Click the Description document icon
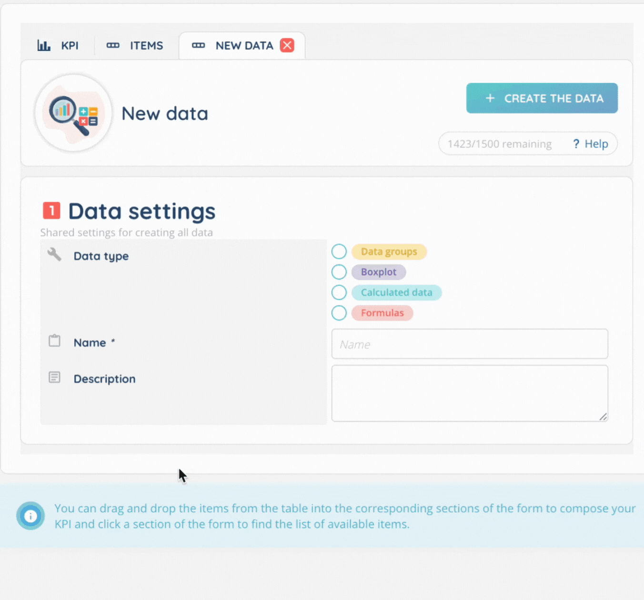This screenshot has height=600, width=644. pos(54,378)
